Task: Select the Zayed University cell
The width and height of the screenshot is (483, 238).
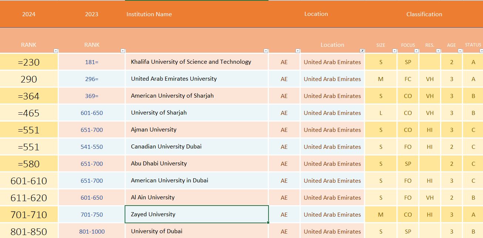Action: (196, 214)
